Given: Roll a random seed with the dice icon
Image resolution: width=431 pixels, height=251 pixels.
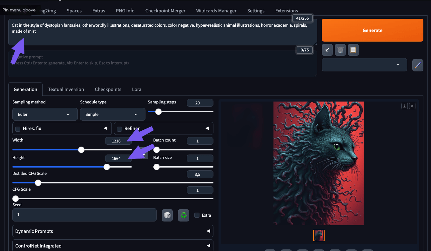Looking at the screenshot, I should (x=167, y=215).
